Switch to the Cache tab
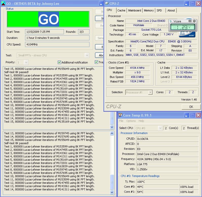Screen dimensions: 202x197 [x=121, y=10]
